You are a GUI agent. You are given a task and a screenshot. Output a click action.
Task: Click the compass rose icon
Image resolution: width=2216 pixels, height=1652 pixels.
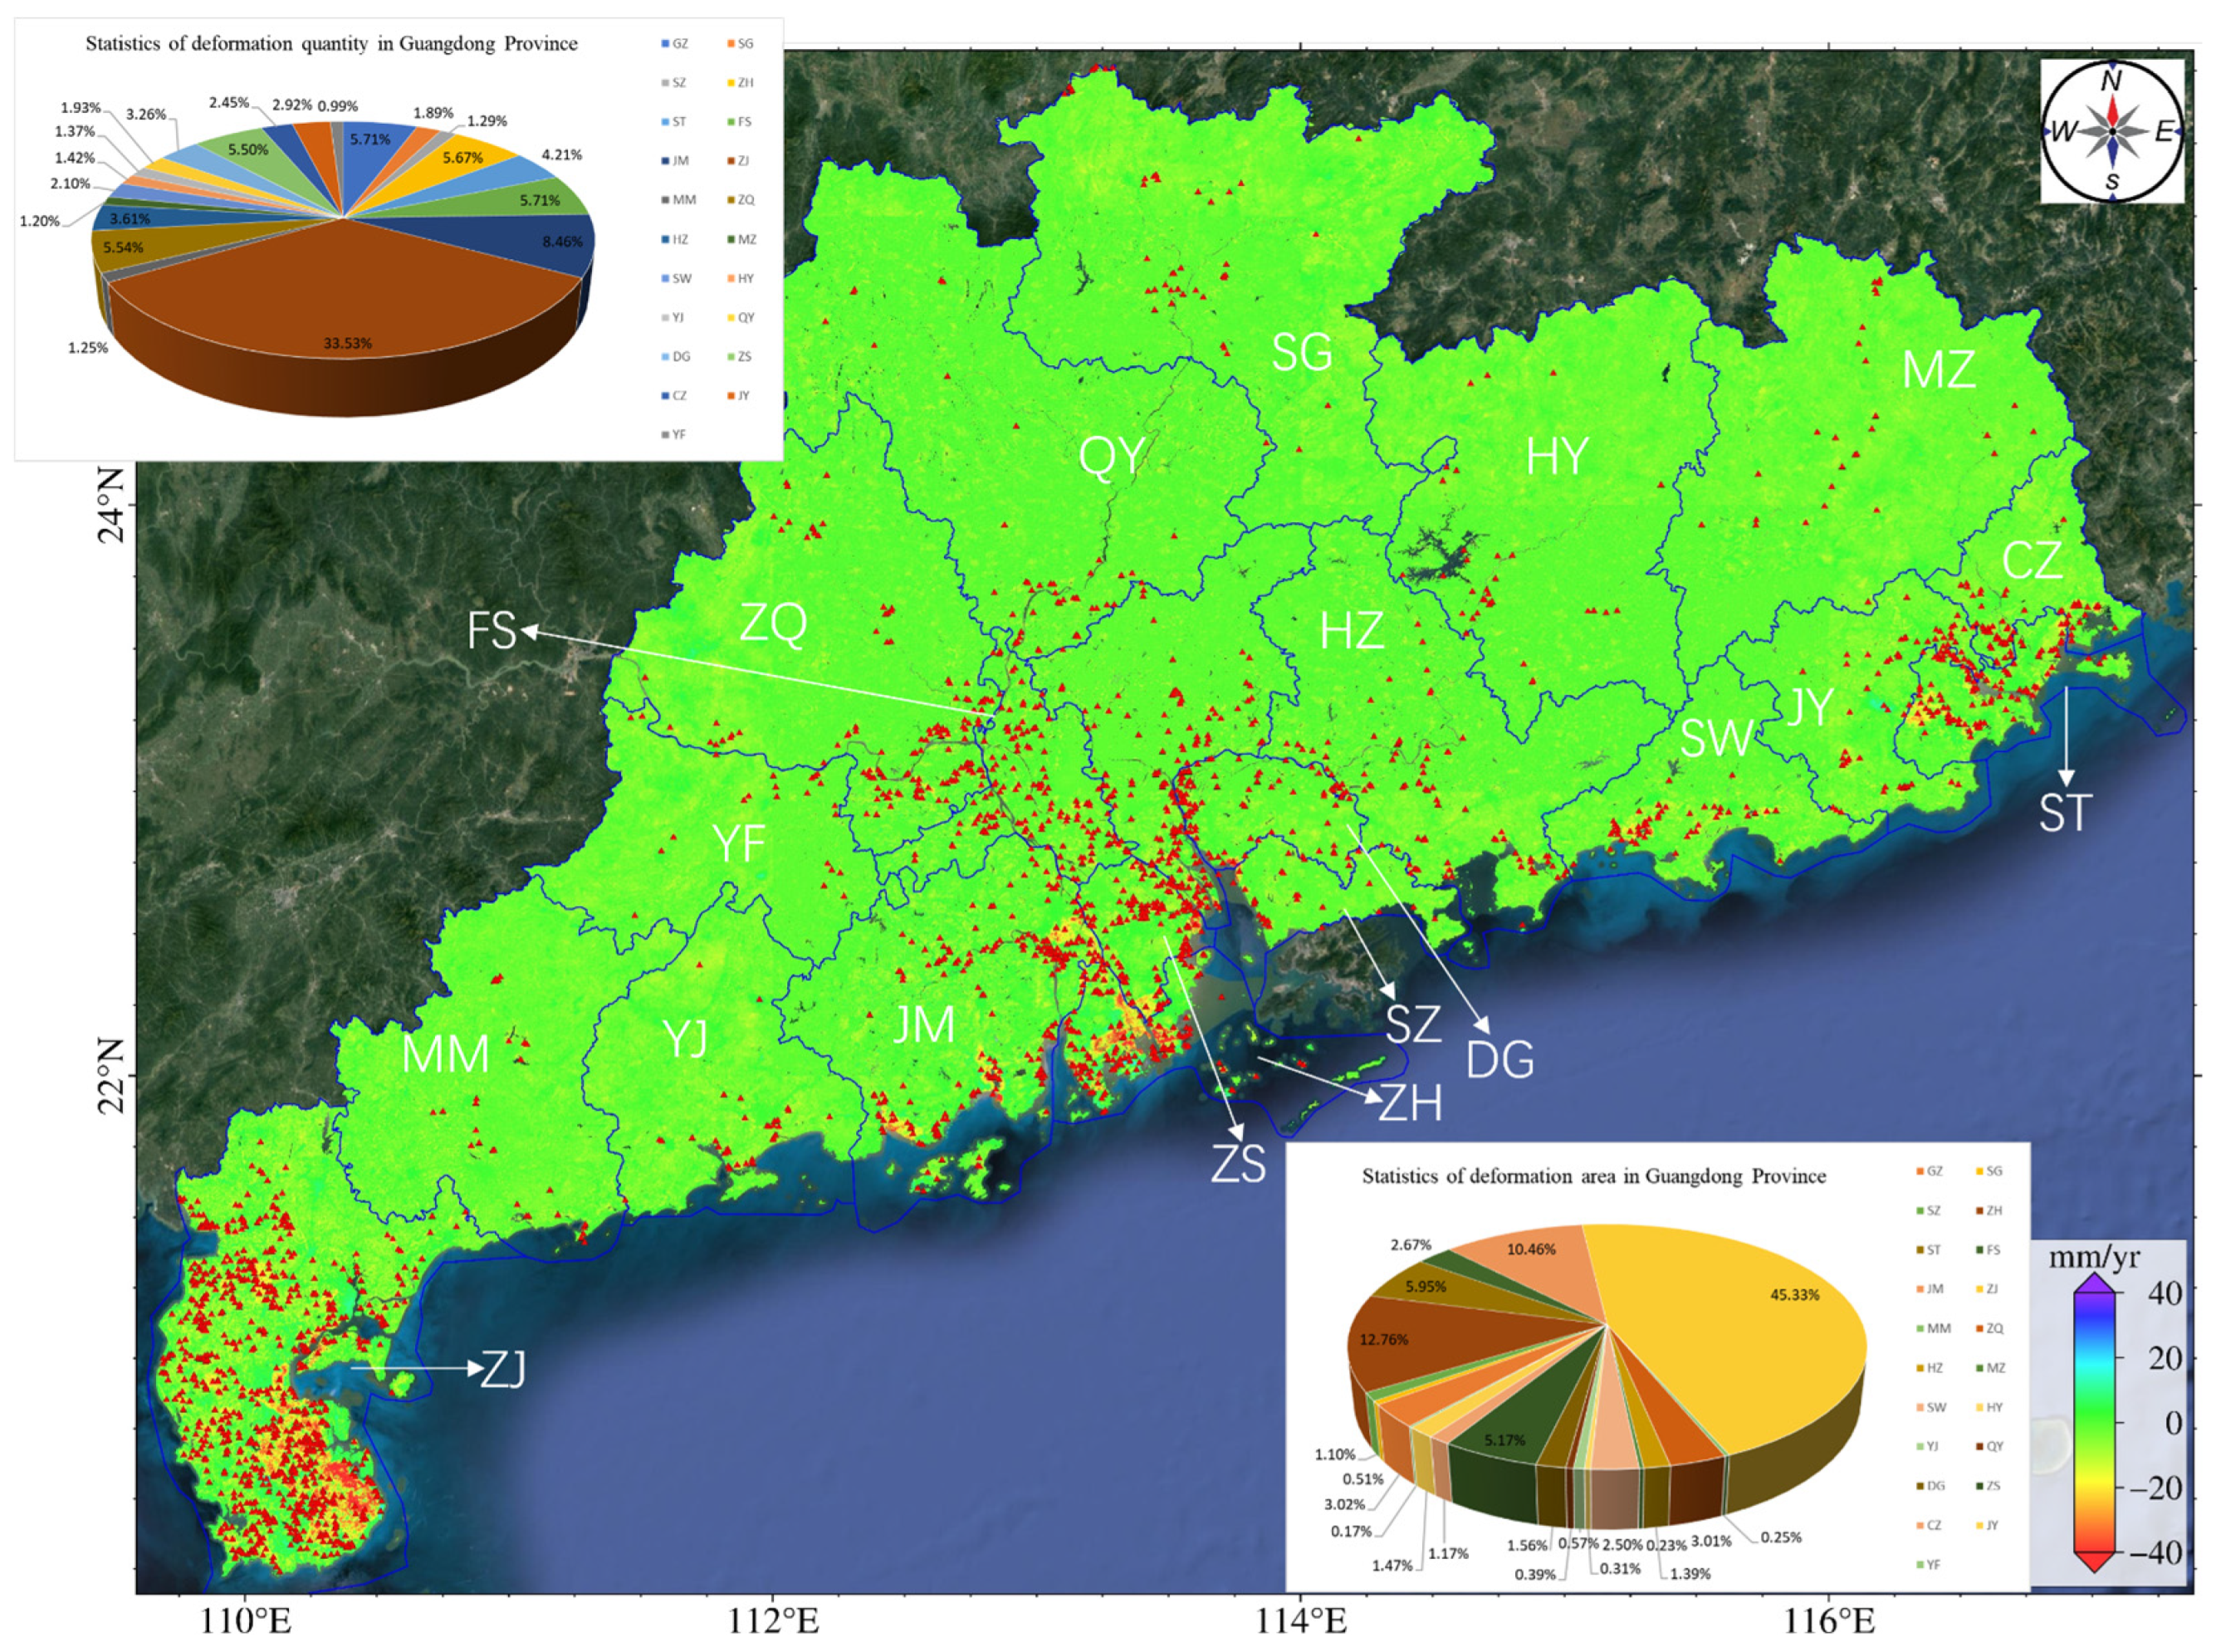click(2111, 131)
